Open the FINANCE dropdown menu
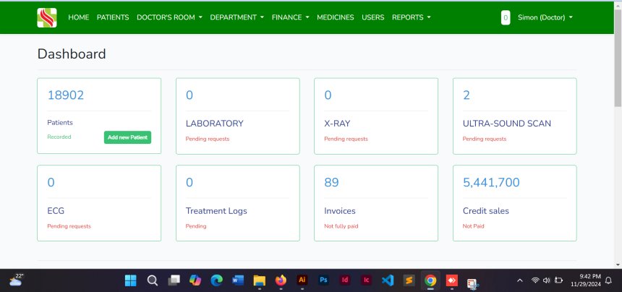 [290, 17]
